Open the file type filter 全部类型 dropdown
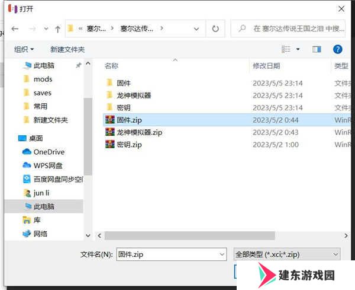 [287, 254]
